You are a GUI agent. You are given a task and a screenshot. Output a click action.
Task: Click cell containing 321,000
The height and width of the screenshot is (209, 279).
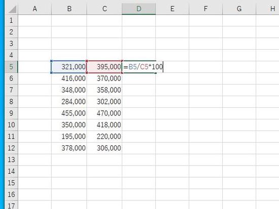(x=69, y=67)
